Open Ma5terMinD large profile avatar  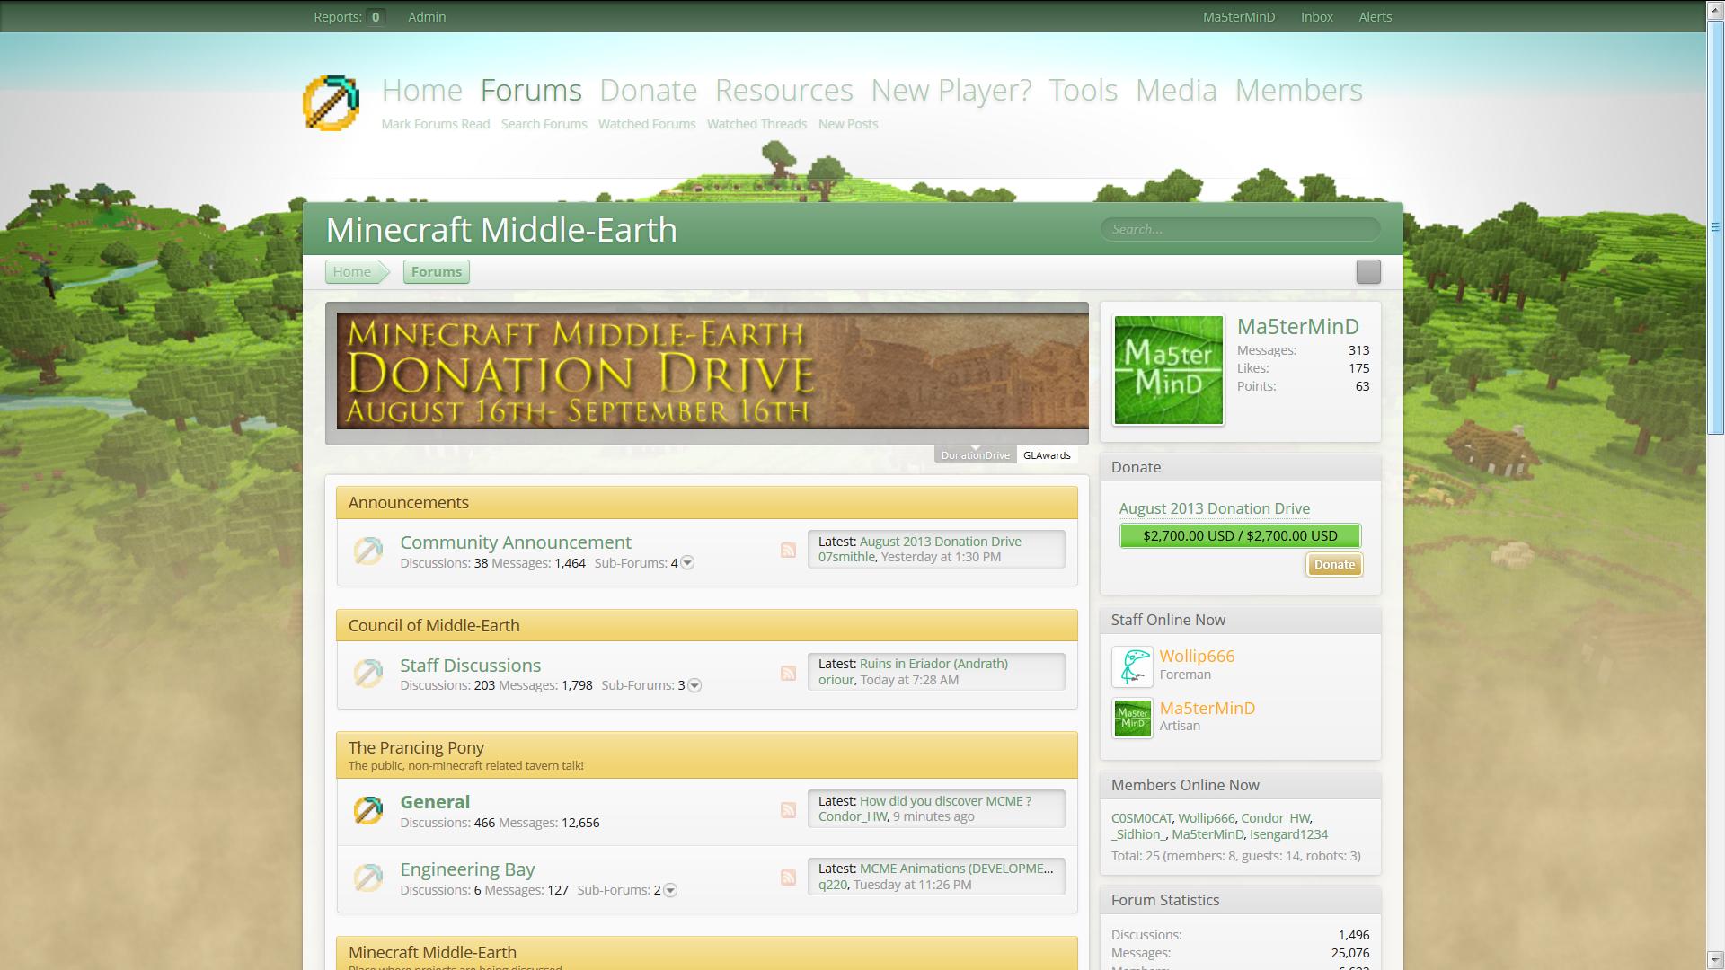1168,369
